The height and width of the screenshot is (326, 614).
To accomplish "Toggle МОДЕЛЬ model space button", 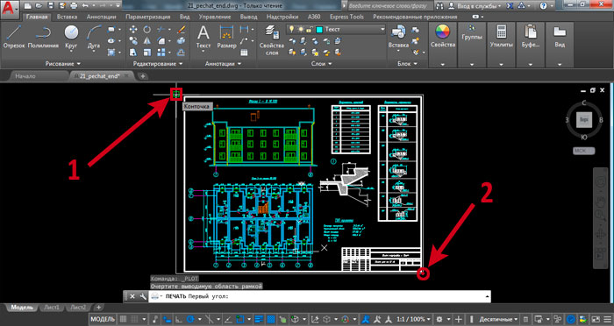I will click(x=103, y=319).
